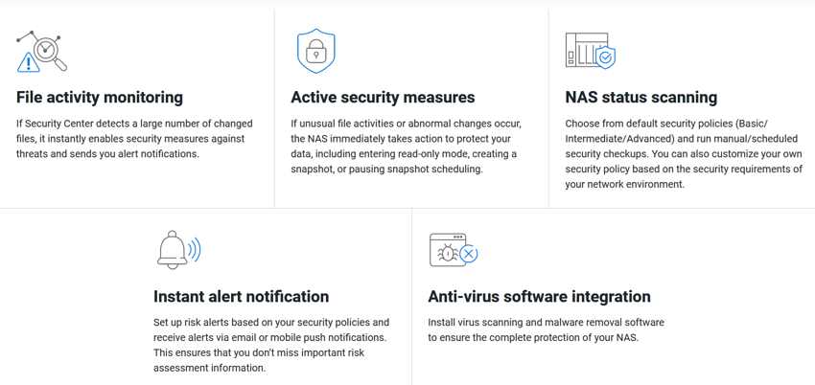Image resolution: width=815 pixels, height=385 pixels.
Task: Click the file activity monitoring magnifier icon
Action: click(41, 52)
